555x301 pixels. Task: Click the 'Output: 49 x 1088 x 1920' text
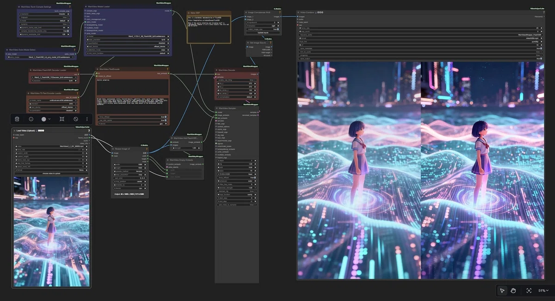[x=130, y=194]
